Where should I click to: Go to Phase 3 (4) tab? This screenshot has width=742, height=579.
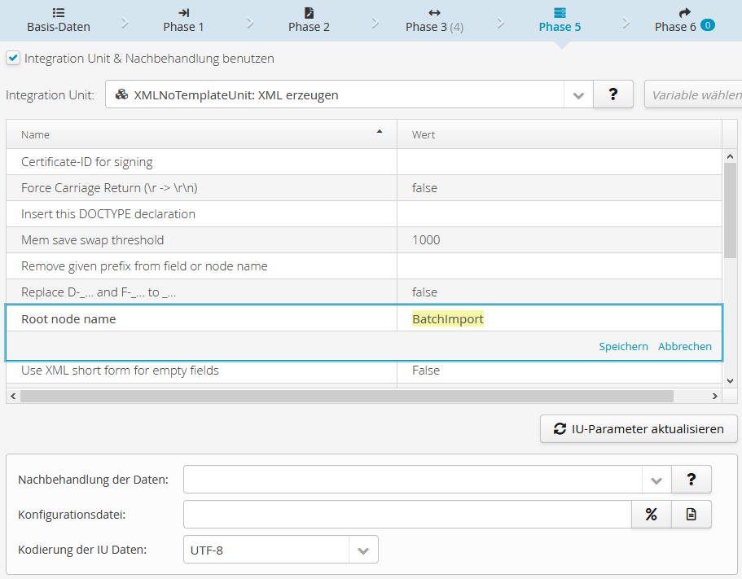434,20
